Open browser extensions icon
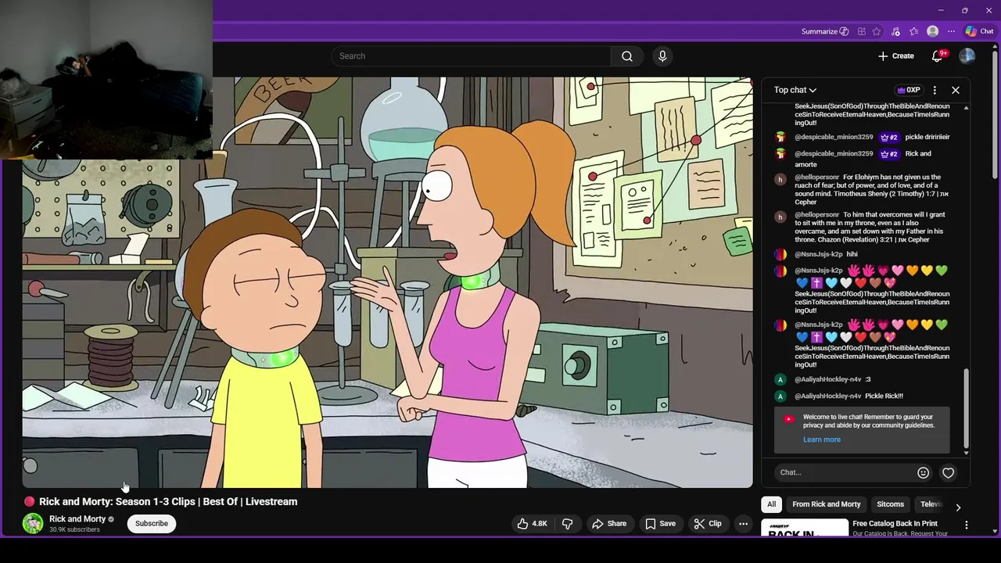Viewport: 1001px width, 563px height. point(862,31)
